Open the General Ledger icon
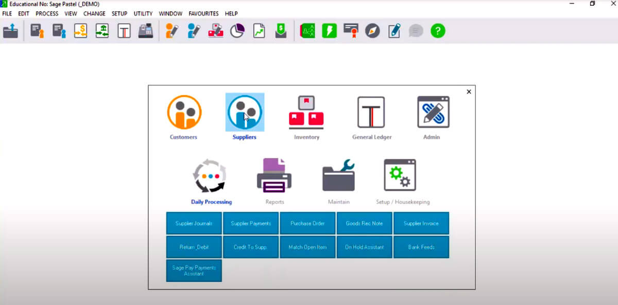The width and height of the screenshot is (618, 305). (371, 112)
